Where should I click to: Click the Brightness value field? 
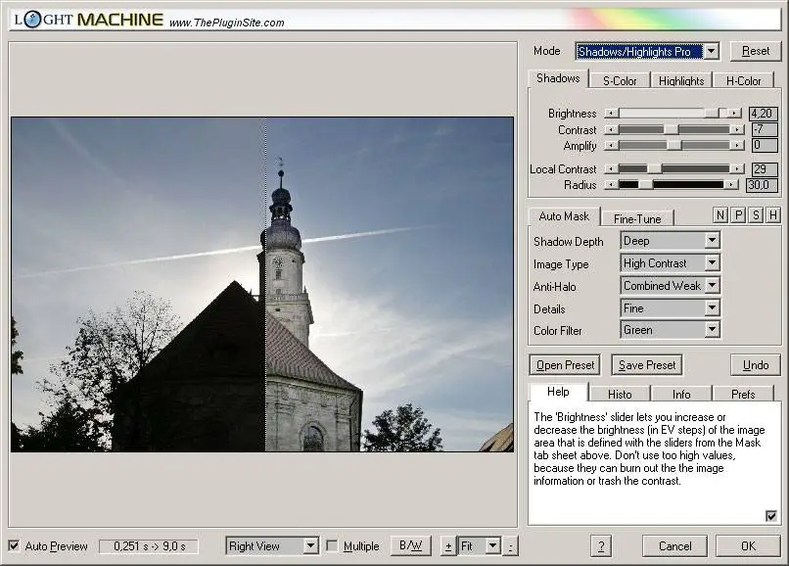coord(764,114)
